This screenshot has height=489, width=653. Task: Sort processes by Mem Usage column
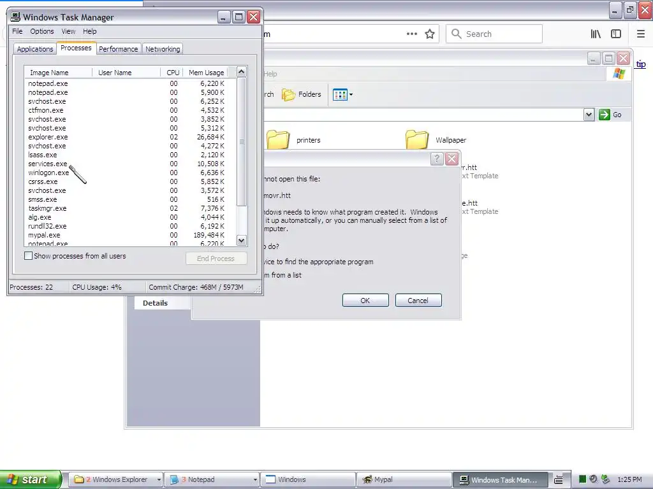click(x=206, y=73)
